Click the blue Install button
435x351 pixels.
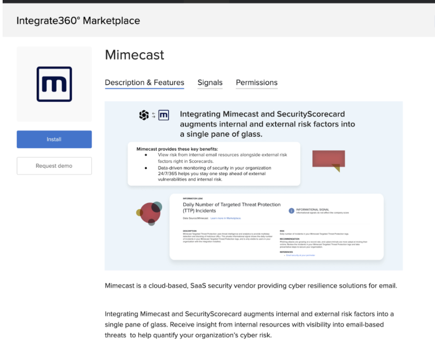[x=54, y=139]
